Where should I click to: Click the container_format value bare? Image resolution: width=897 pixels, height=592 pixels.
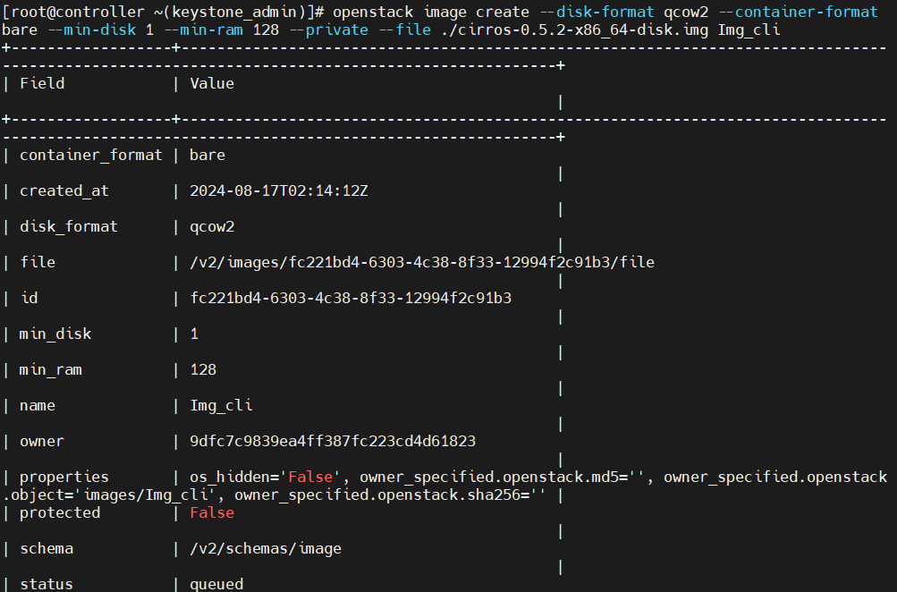[x=207, y=155]
